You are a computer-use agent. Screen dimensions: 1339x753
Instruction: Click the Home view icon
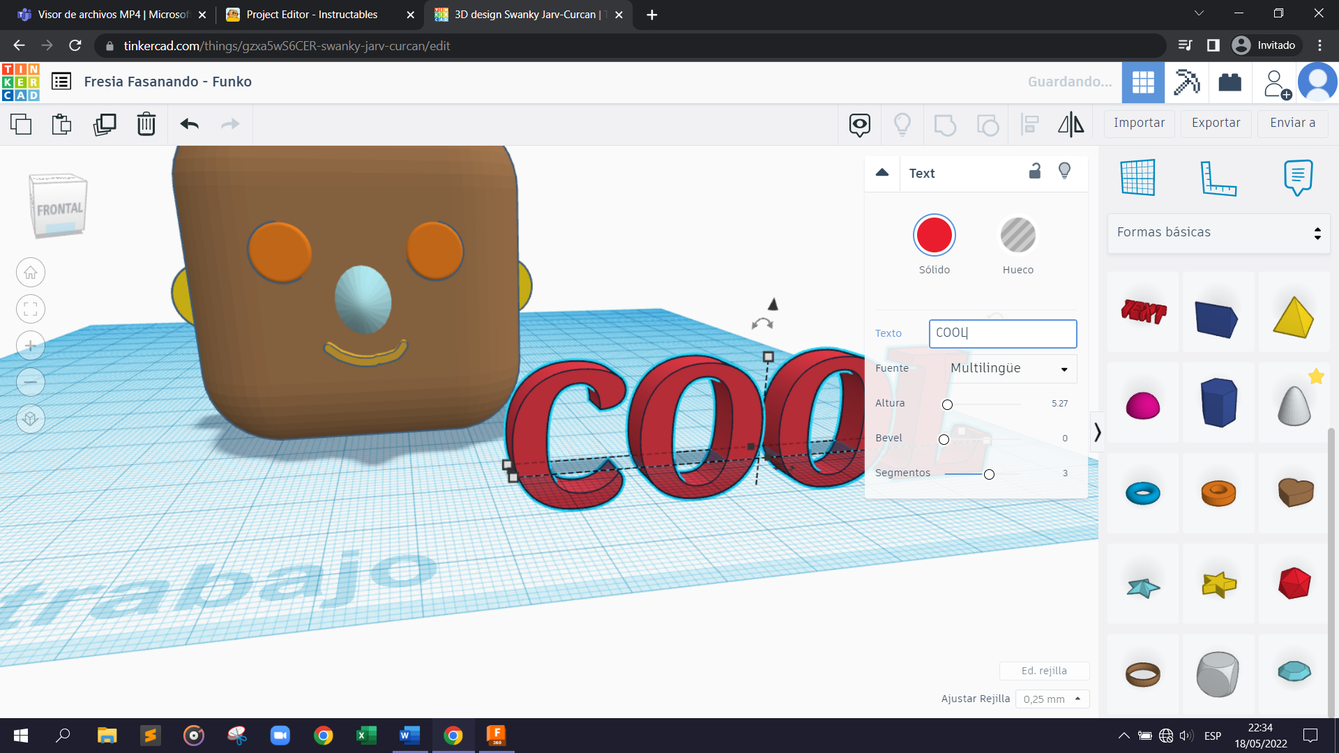click(31, 273)
